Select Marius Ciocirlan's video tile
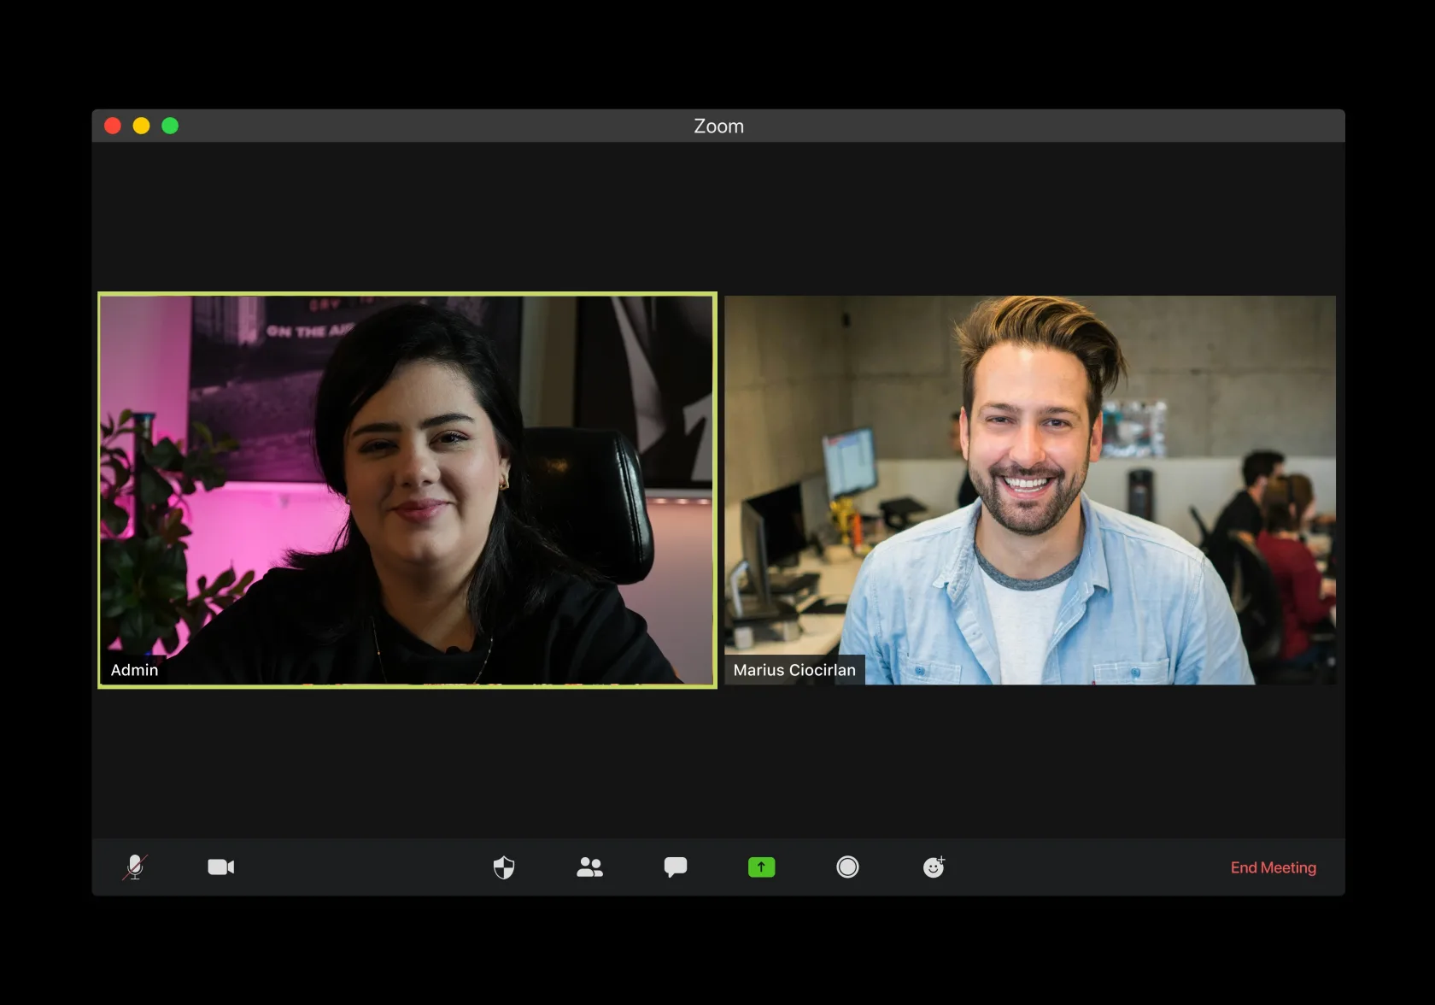 click(1030, 490)
